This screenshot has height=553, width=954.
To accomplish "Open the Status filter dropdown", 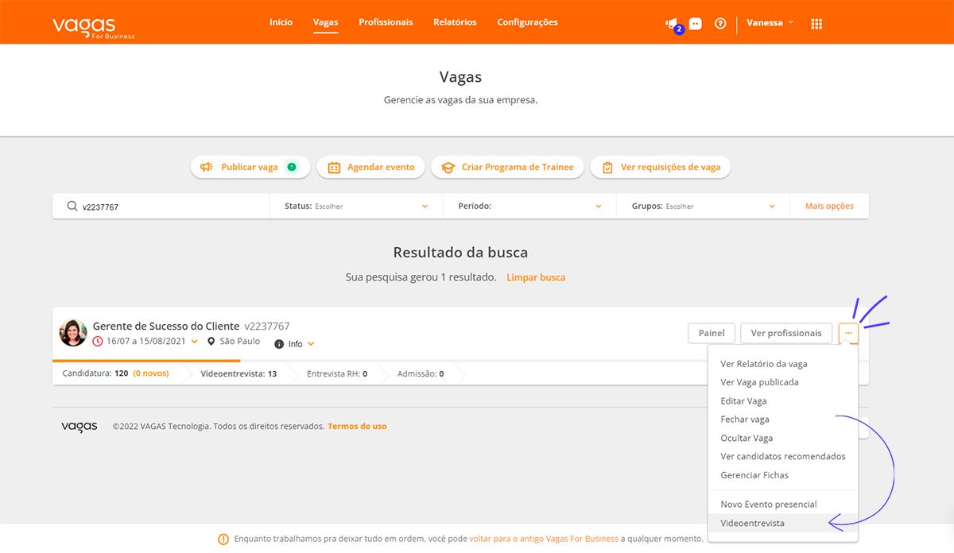I will coord(356,206).
